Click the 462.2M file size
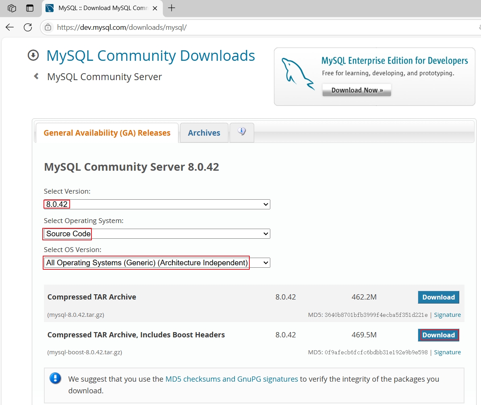 pos(364,297)
